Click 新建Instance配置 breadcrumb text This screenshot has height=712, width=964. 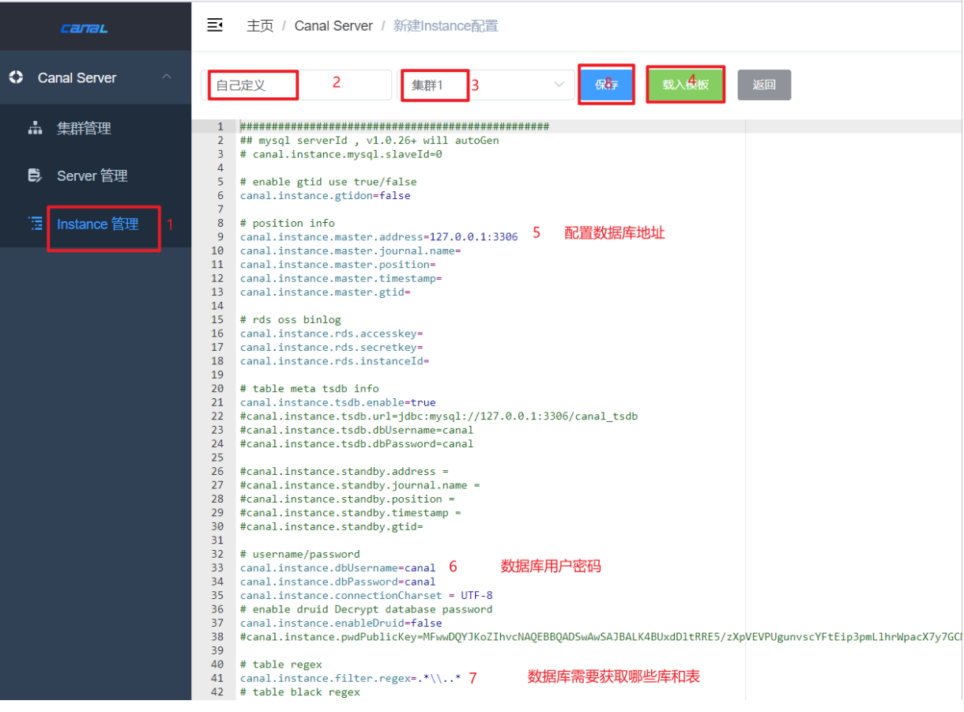446,25
